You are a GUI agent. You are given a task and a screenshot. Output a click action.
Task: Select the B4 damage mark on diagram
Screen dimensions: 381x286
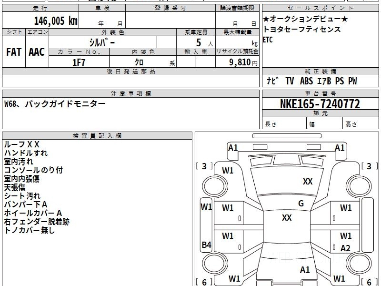pyautogui.click(x=207, y=245)
